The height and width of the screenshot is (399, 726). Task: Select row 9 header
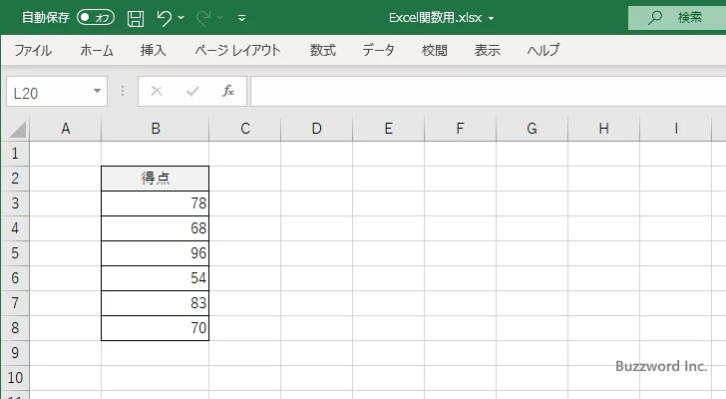coord(15,353)
